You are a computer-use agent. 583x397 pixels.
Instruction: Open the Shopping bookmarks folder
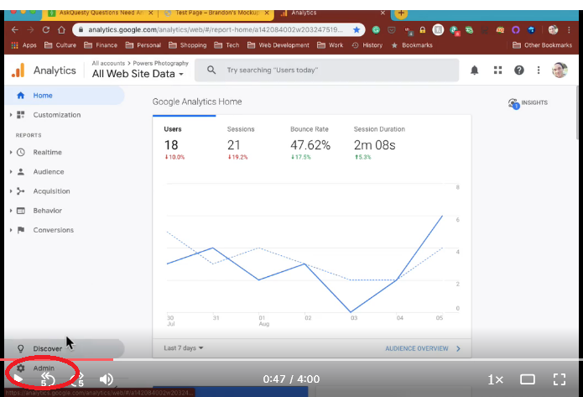click(187, 45)
